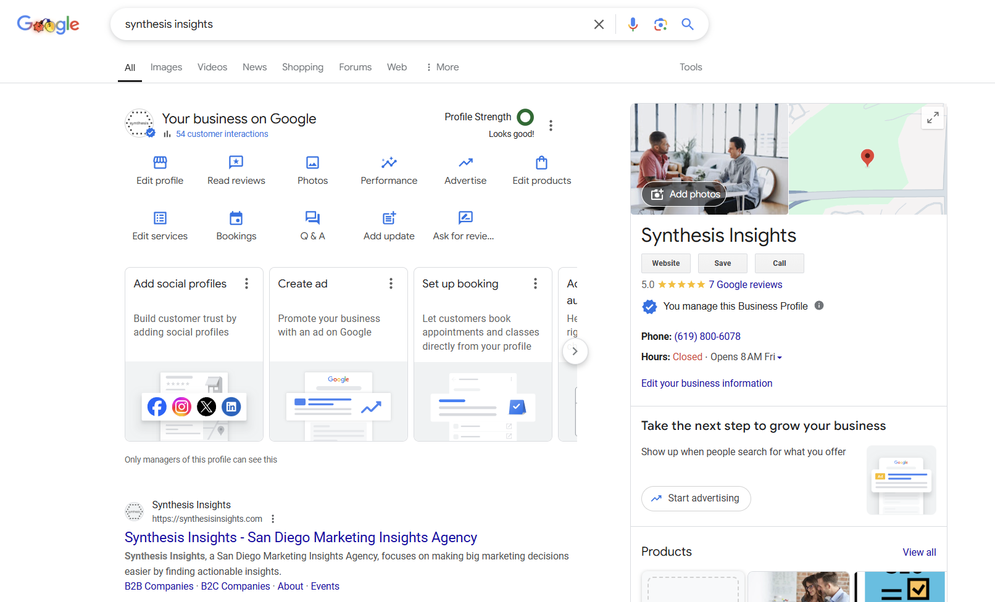The image size is (995, 602).
Task: Clear the search box with X icon
Action: 599,24
